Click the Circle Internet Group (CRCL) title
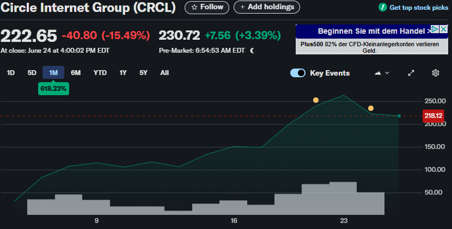This screenshot has width=452, height=229. (88, 8)
